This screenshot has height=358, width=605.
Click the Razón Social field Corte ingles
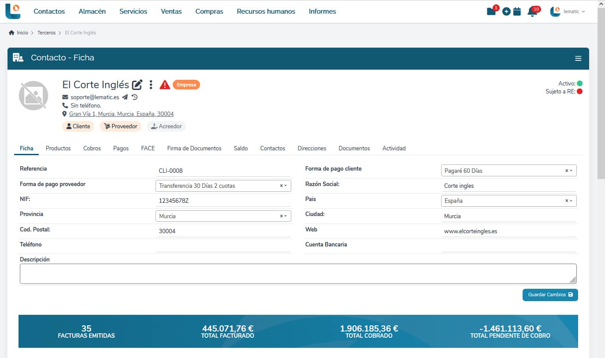click(x=508, y=186)
